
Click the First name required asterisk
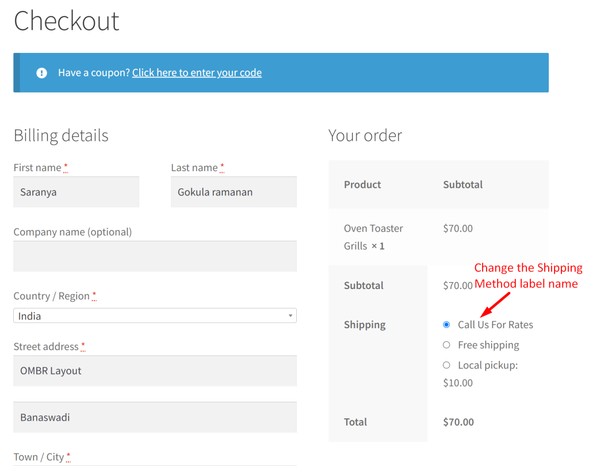click(66, 168)
